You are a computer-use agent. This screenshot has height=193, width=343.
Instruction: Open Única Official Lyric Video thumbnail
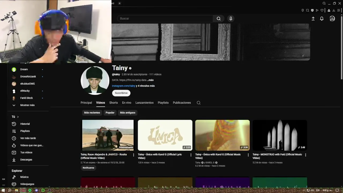(x=165, y=135)
